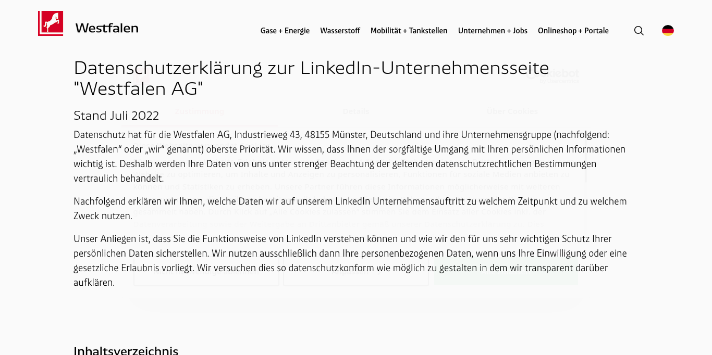Click the faded Cookiebot logo
The height and width of the screenshot is (355, 712).
[559, 75]
